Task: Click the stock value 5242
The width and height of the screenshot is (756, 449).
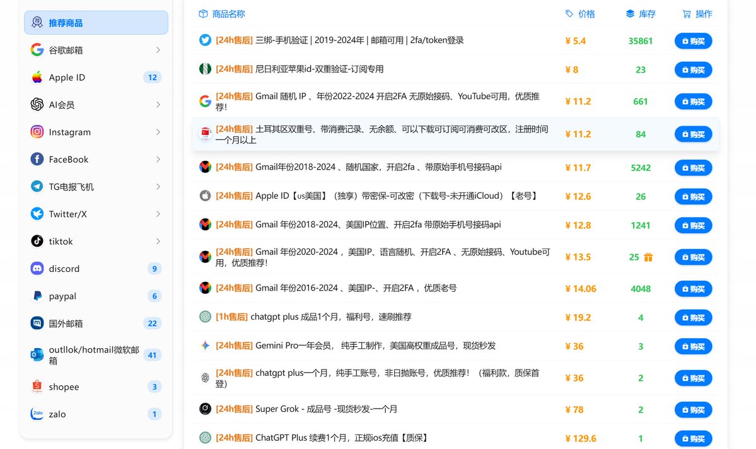Action: [x=640, y=168]
